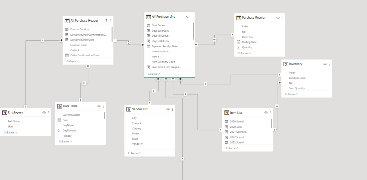Viewport: 367px width, 180px height.
Task: Click Date Table header icon
Action: coord(60,106)
